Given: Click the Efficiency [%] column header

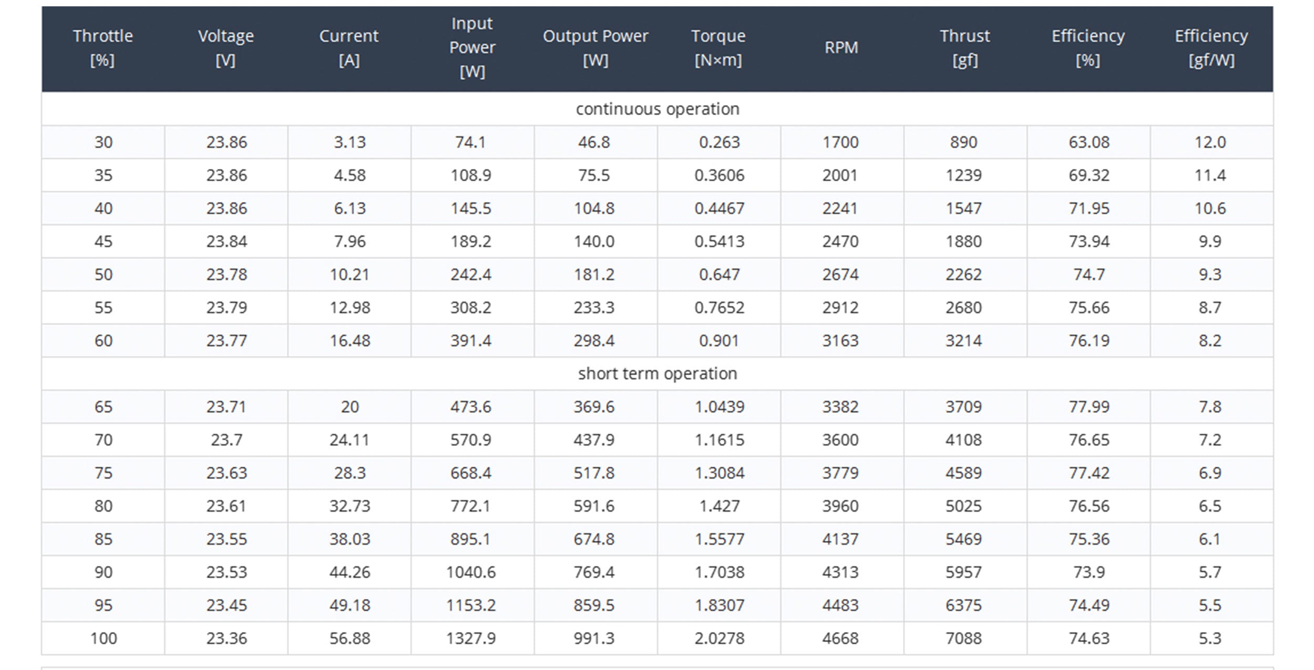Looking at the screenshot, I should (1088, 48).
